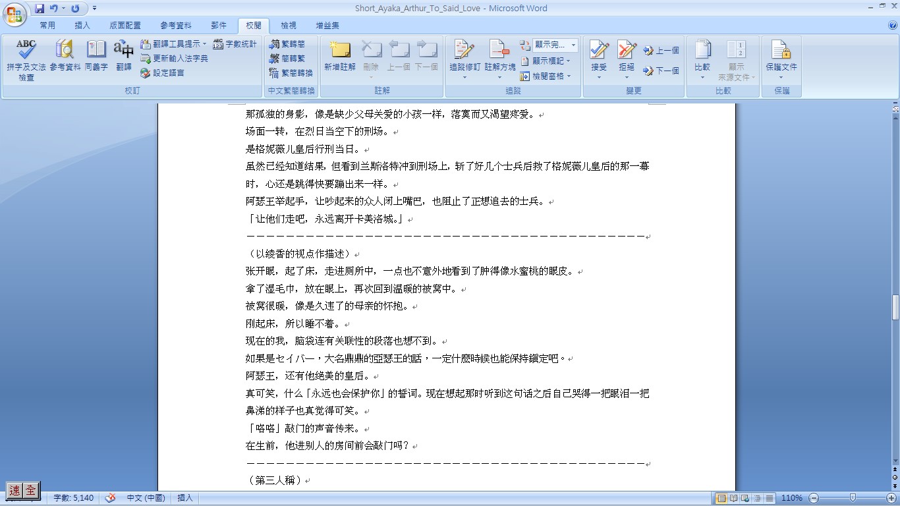This screenshot has width=900, height=506.
Task: Open the 增益集 tab
Action: 327,26
